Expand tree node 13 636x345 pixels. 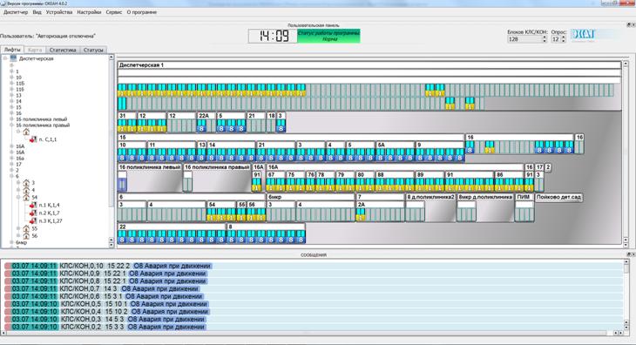coord(12,95)
